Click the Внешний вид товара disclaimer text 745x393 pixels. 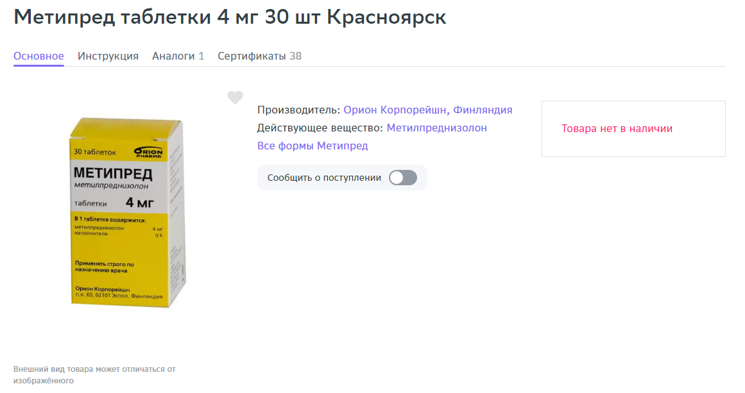94,374
